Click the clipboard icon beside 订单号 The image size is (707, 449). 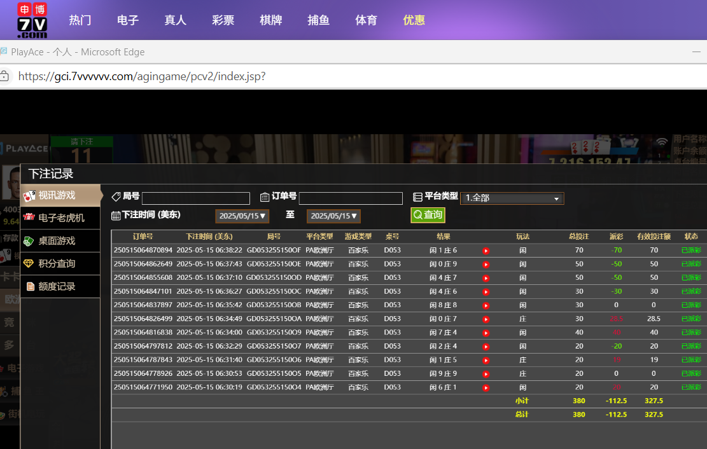[265, 197]
